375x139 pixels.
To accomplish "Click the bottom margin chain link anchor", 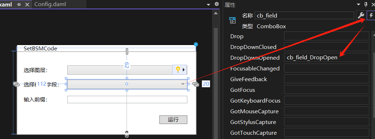I will click(127, 134).
